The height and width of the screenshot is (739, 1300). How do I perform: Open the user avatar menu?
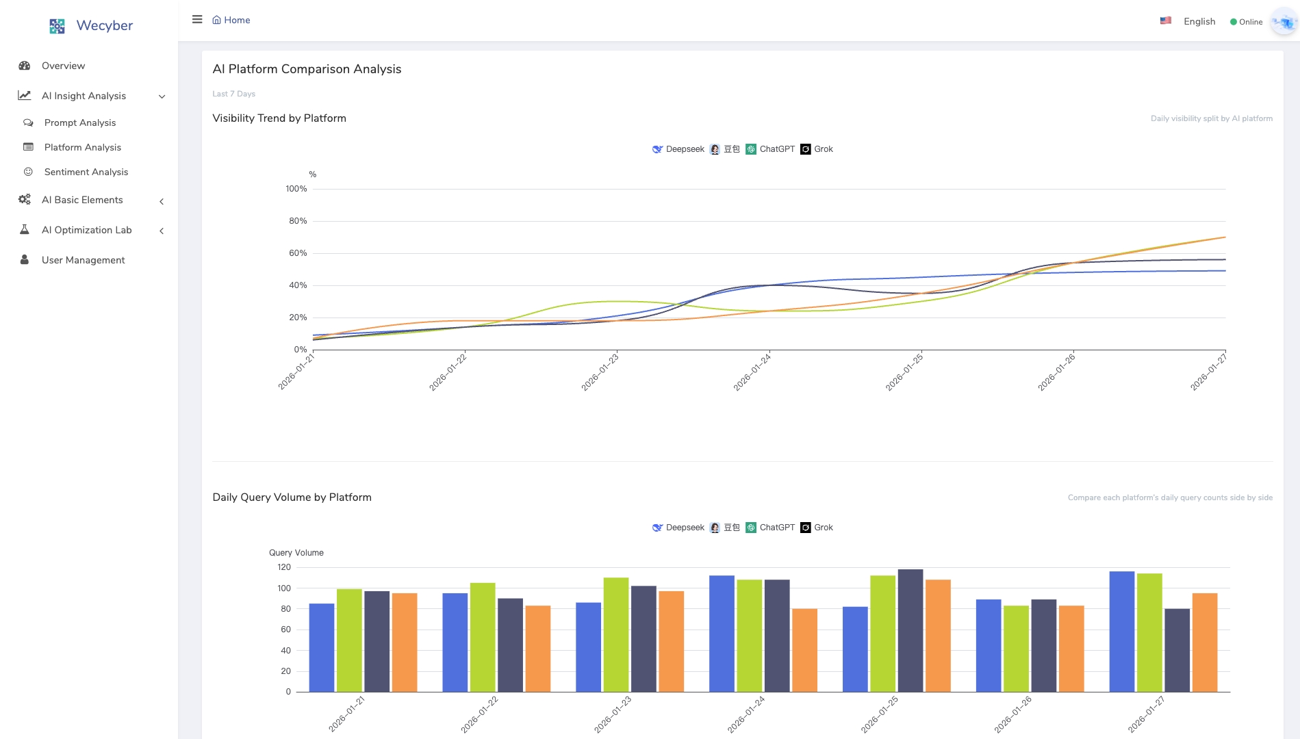pyautogui.click(x=1283, y=22)
